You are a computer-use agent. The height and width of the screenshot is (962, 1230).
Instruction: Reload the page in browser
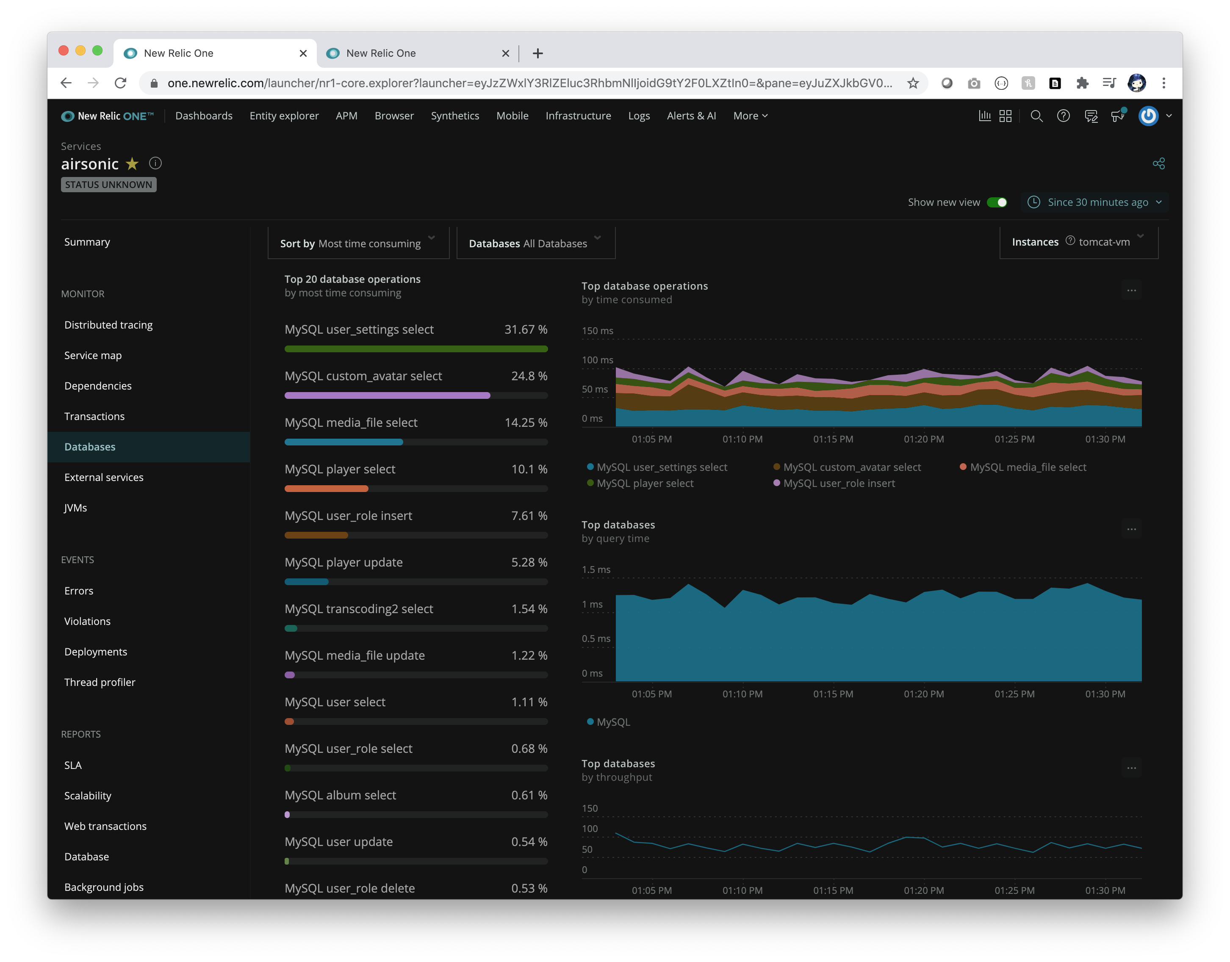[x=121, y=83]
